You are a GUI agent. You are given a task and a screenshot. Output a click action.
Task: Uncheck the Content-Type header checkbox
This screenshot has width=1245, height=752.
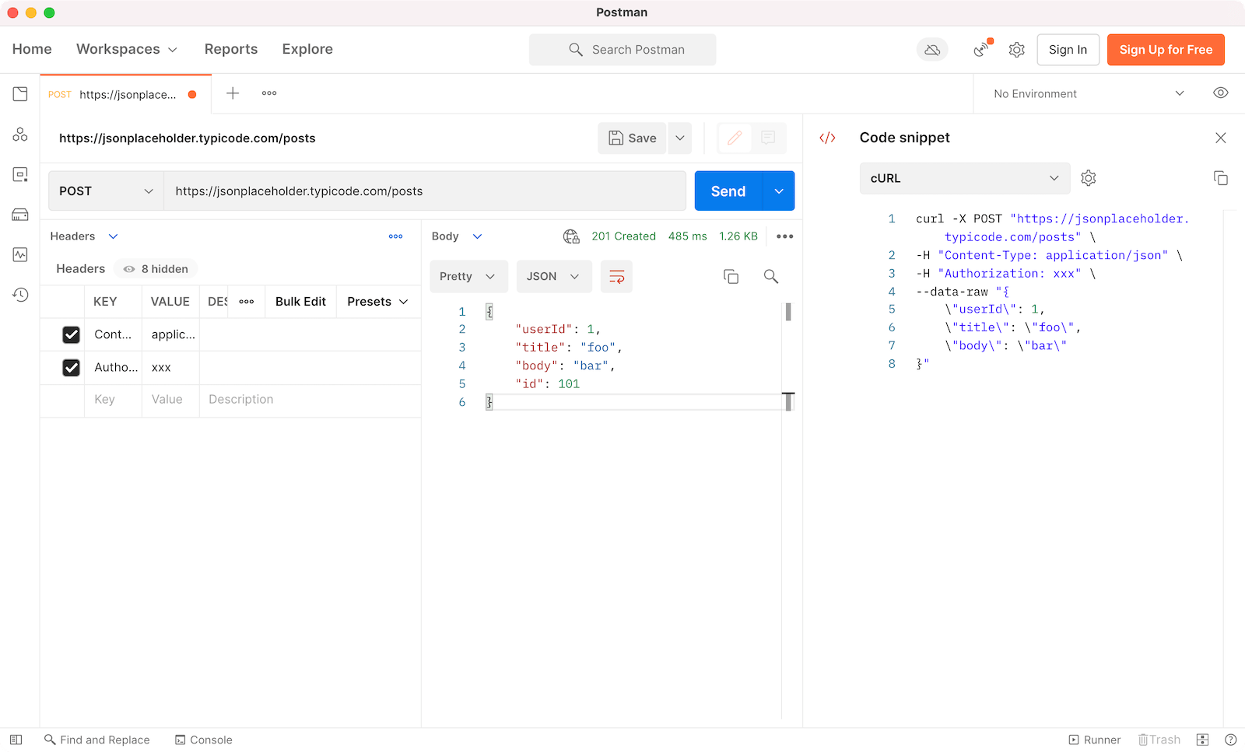tap(71, 334)
